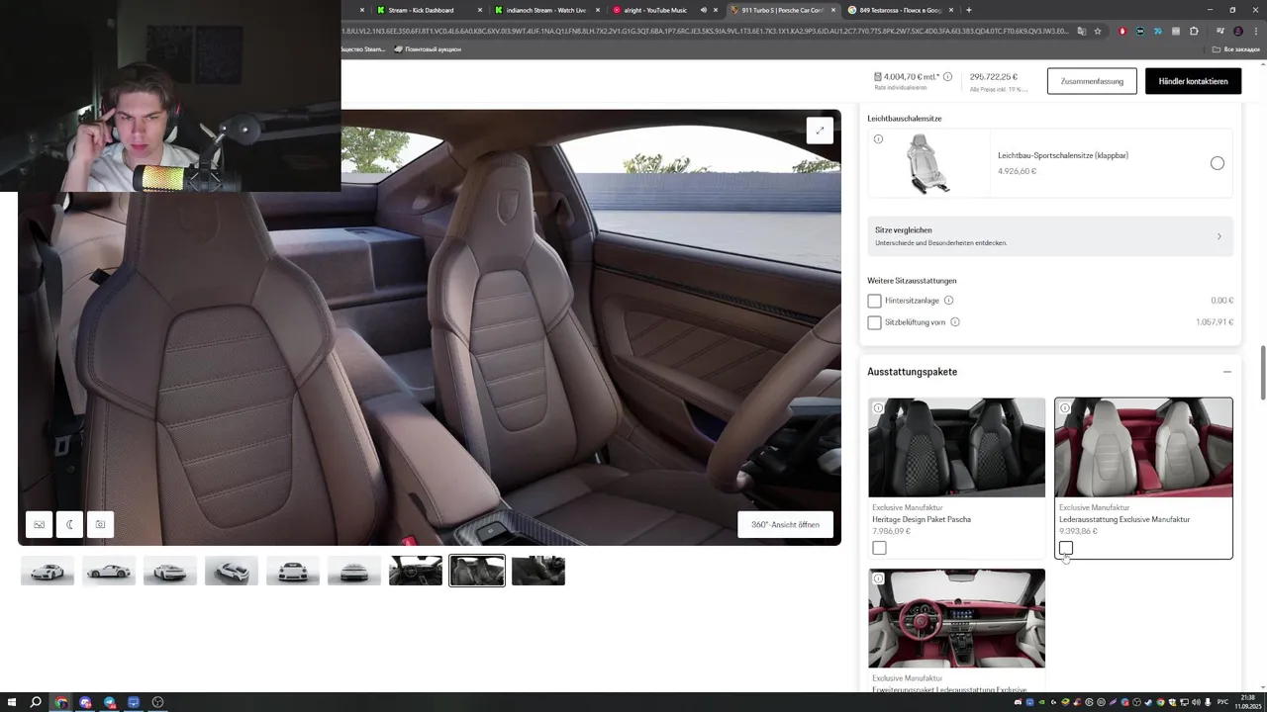Check Lederausstattung Exclusive Manufaktur box

(1066, 548)
